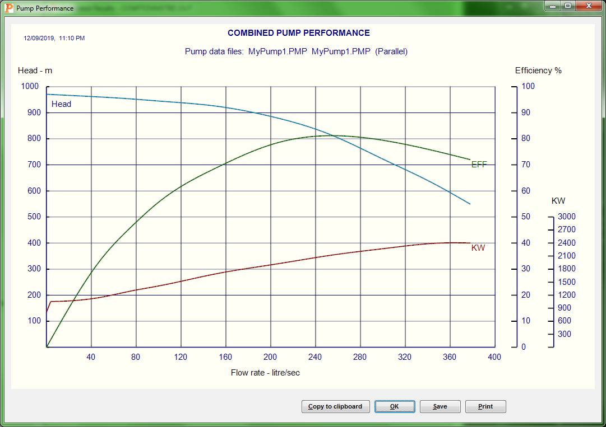Click the Print button
The image size is (606, 427).
(x=485, y=406)
